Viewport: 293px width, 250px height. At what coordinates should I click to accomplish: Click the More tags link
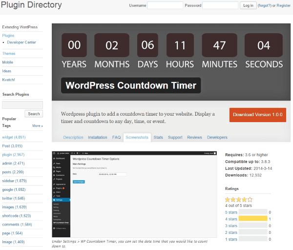coord(37,126)
